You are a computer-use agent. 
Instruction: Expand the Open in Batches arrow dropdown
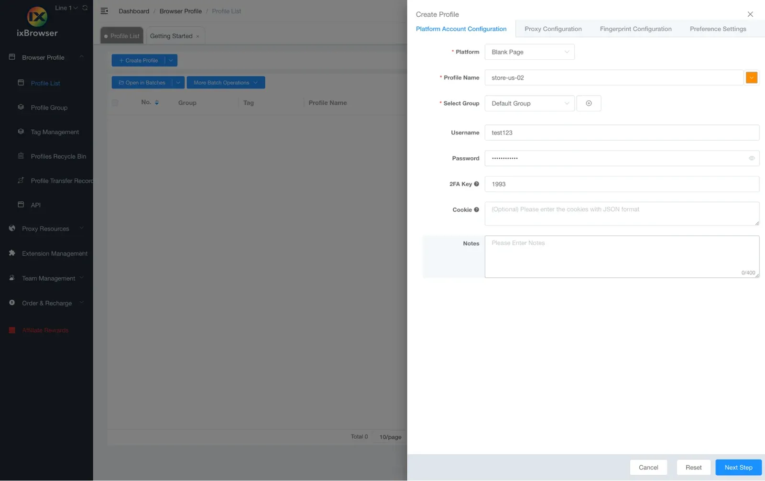pos(178,83)
